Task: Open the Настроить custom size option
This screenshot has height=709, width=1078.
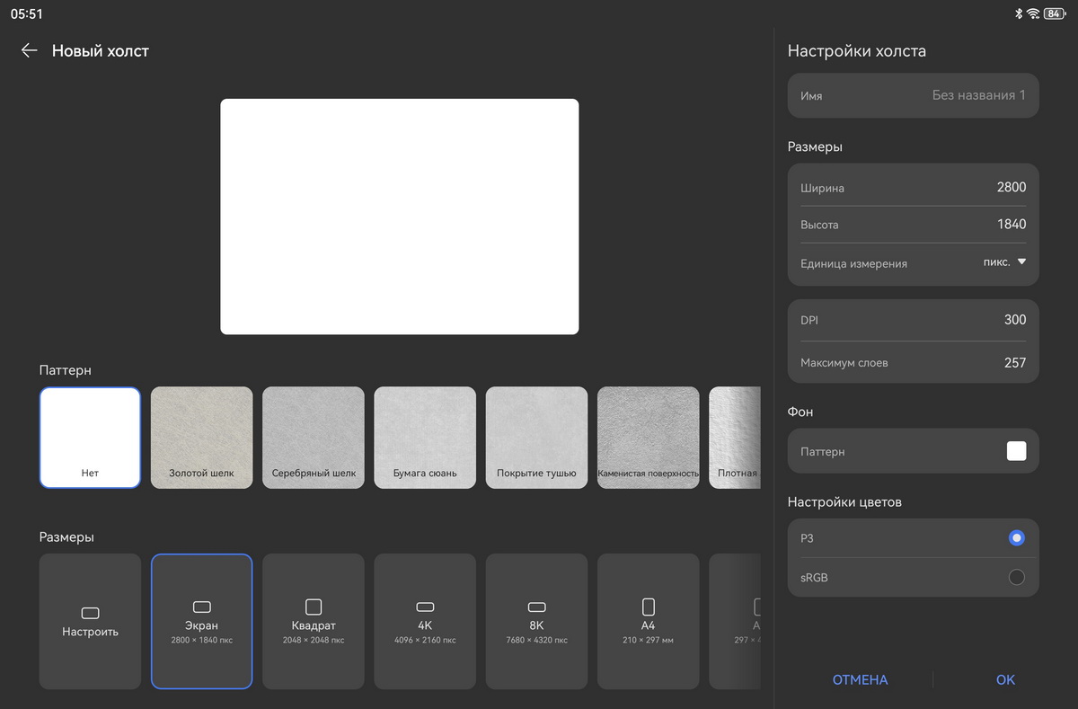Action: coord(90,621)
